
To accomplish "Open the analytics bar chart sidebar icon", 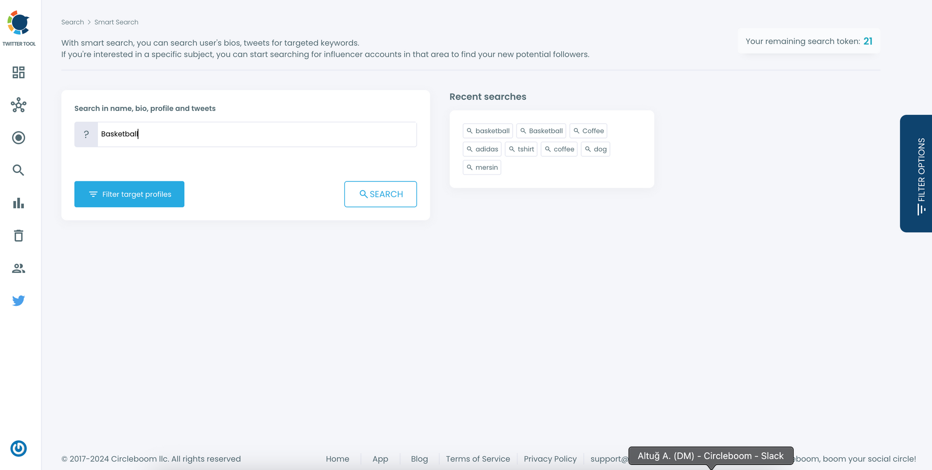I will pos(19,203).
